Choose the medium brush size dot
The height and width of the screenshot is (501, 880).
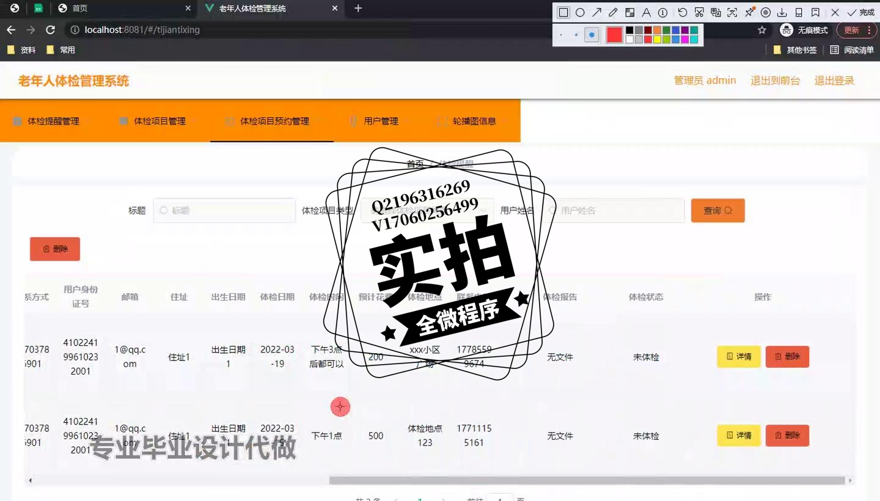point(576,35)
